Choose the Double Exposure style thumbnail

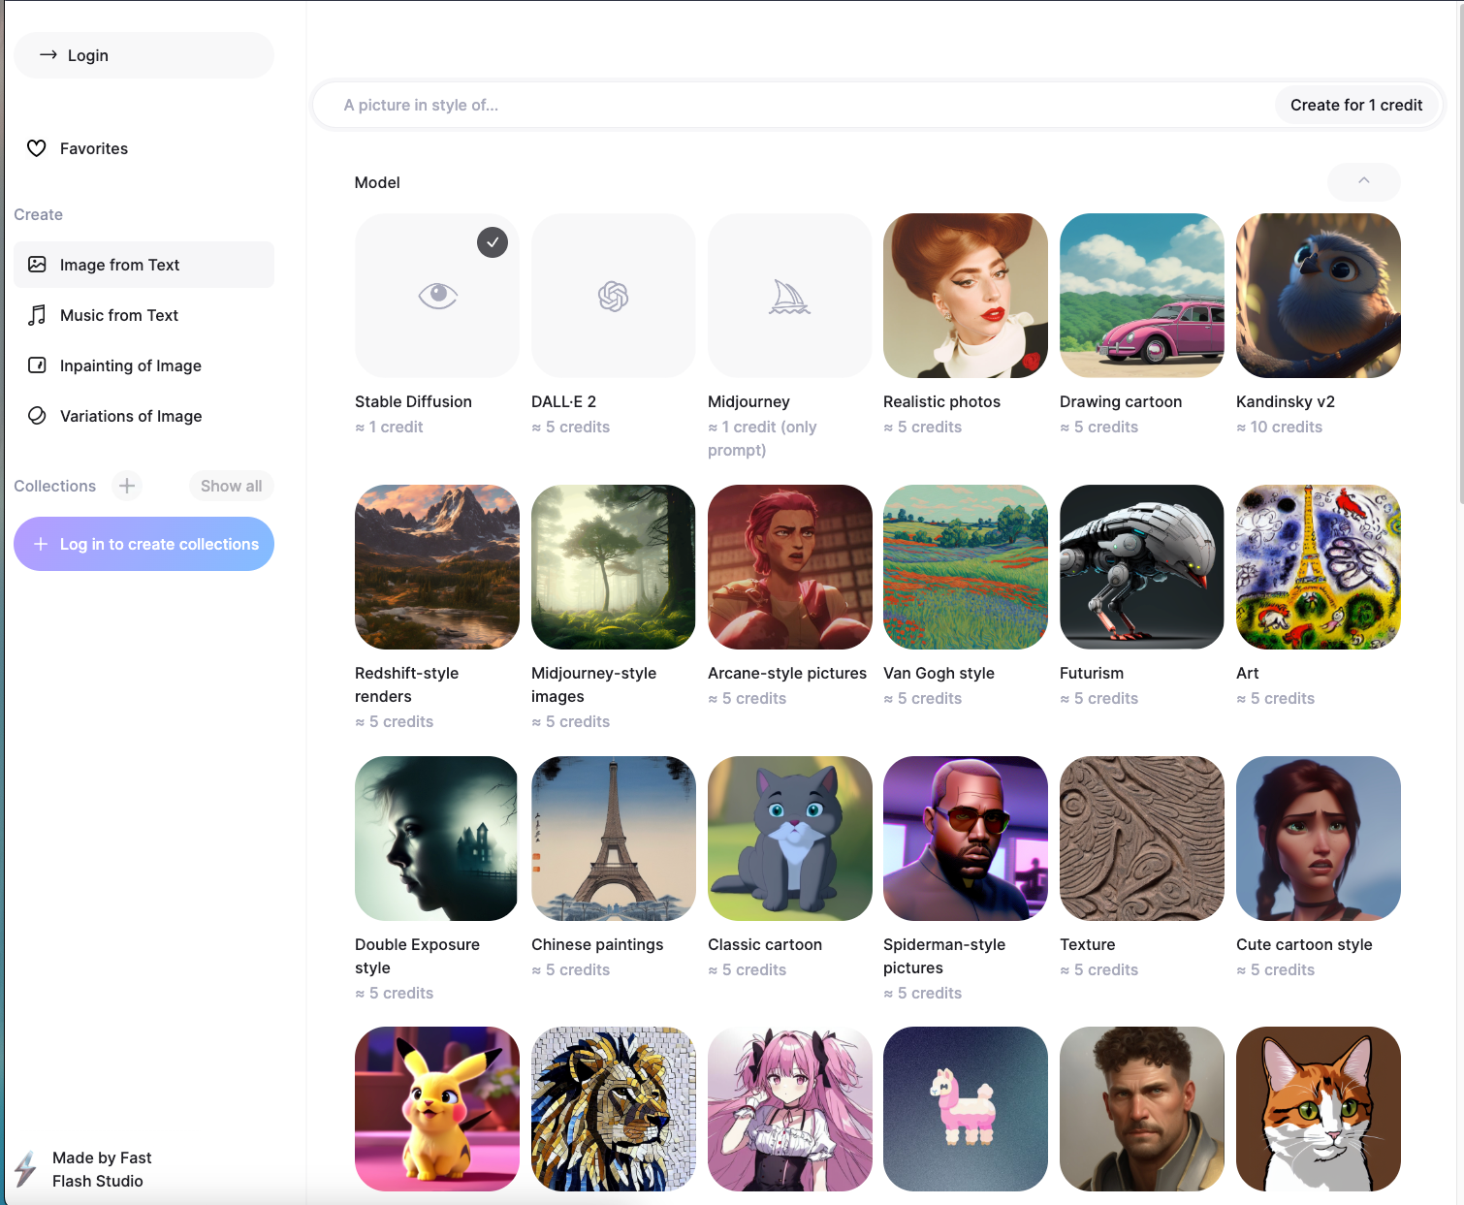[x=437, y=839]
